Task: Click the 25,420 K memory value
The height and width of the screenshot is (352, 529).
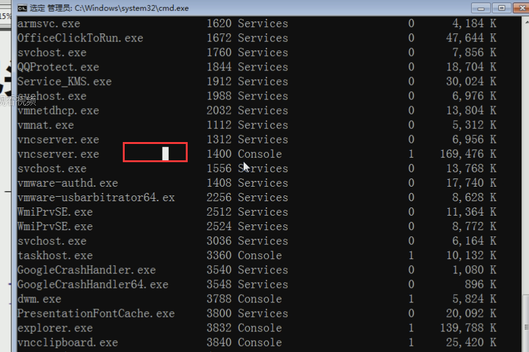Action: [x=471, y=342]
